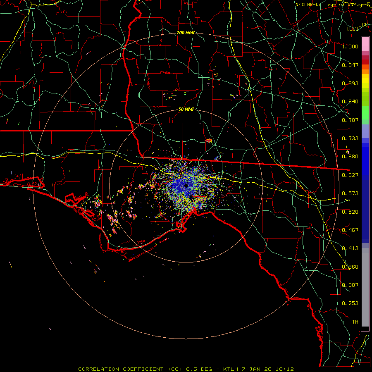Click the 0.253 scale label
Image resolution: width=372 pixels, height=372 pixels.
coord(350,303)
